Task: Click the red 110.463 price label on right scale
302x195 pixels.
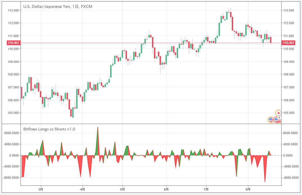Action: (288, 43)
